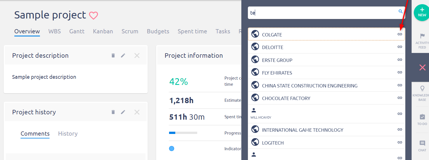Close the Project description widget
The height and width of the screenshot is (160, 429).
click(137, 55)
